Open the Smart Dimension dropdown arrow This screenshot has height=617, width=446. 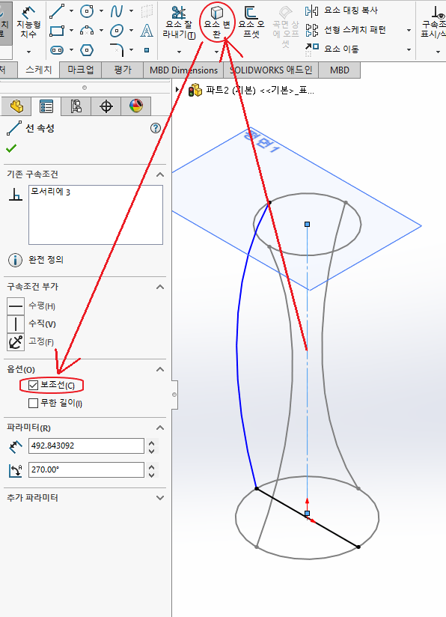(x=28, y=52)
